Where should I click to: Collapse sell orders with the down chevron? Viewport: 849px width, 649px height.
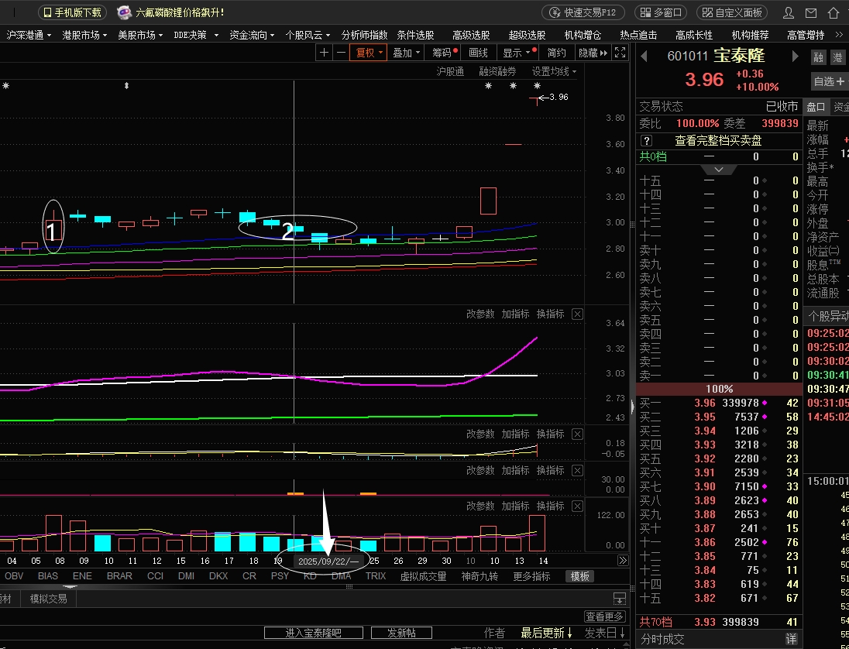pos(719,170)
